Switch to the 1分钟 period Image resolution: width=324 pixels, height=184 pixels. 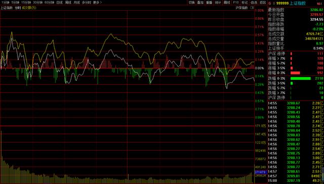pyautogui.click(x=5, y=3)
